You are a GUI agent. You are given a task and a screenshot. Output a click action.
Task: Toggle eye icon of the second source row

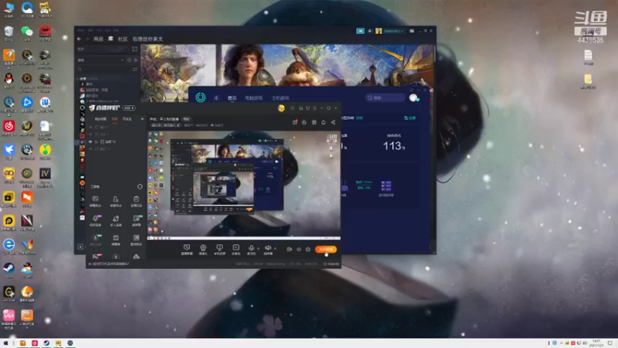[x=90, y=134]
